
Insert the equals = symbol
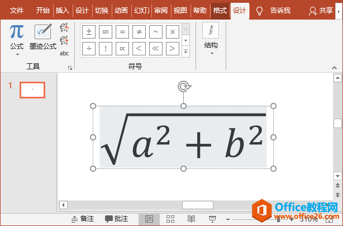click(x=122, y=32)
